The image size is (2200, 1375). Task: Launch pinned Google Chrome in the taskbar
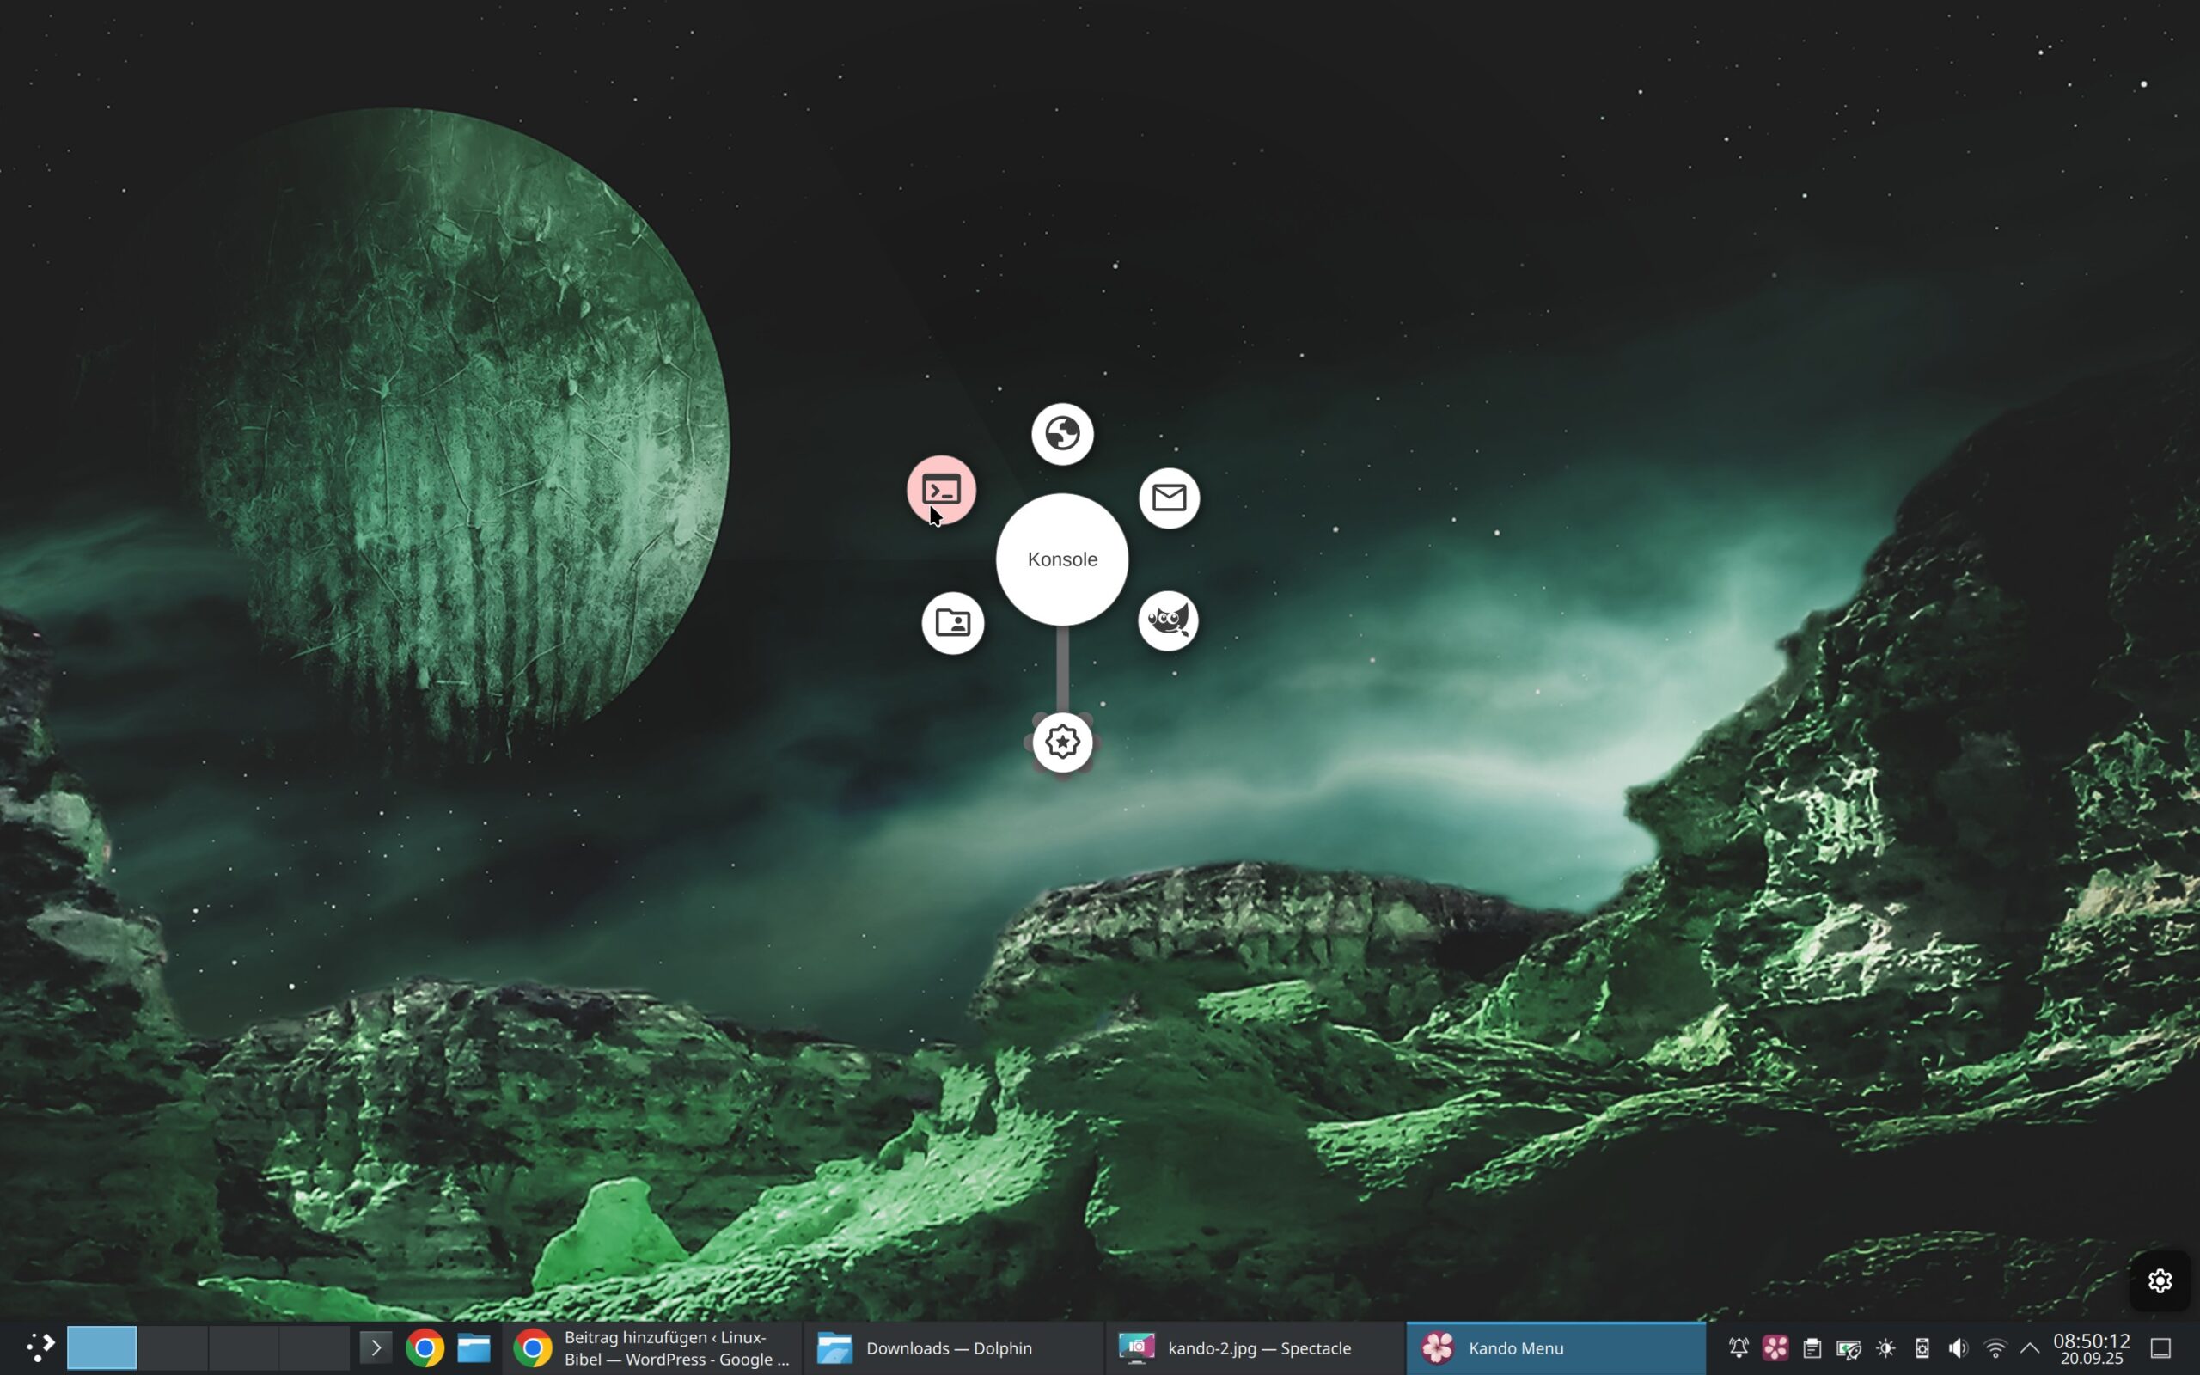point(425,1347)
